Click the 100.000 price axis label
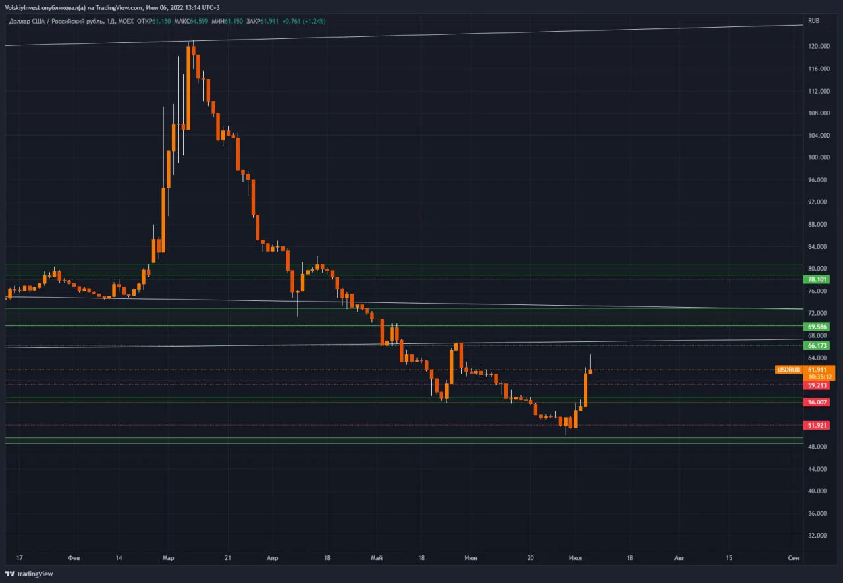The width and height of the screenshot is (843, 583). click(818, 157)
